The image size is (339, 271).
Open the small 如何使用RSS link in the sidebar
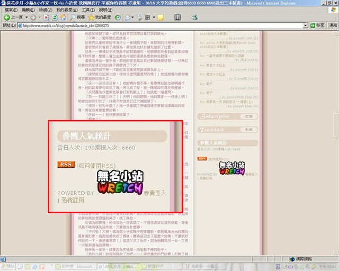tap(219, 159)
